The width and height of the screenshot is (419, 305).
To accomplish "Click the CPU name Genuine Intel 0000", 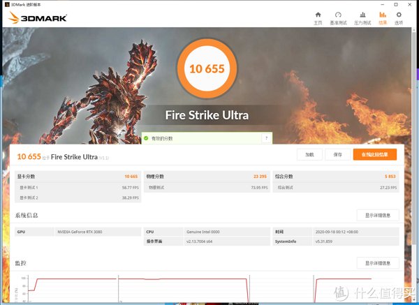I will click(x=203, y=232).
